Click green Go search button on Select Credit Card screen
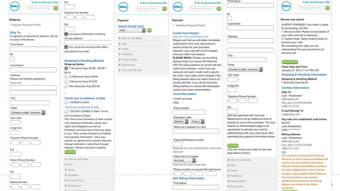 click(165, 9)
